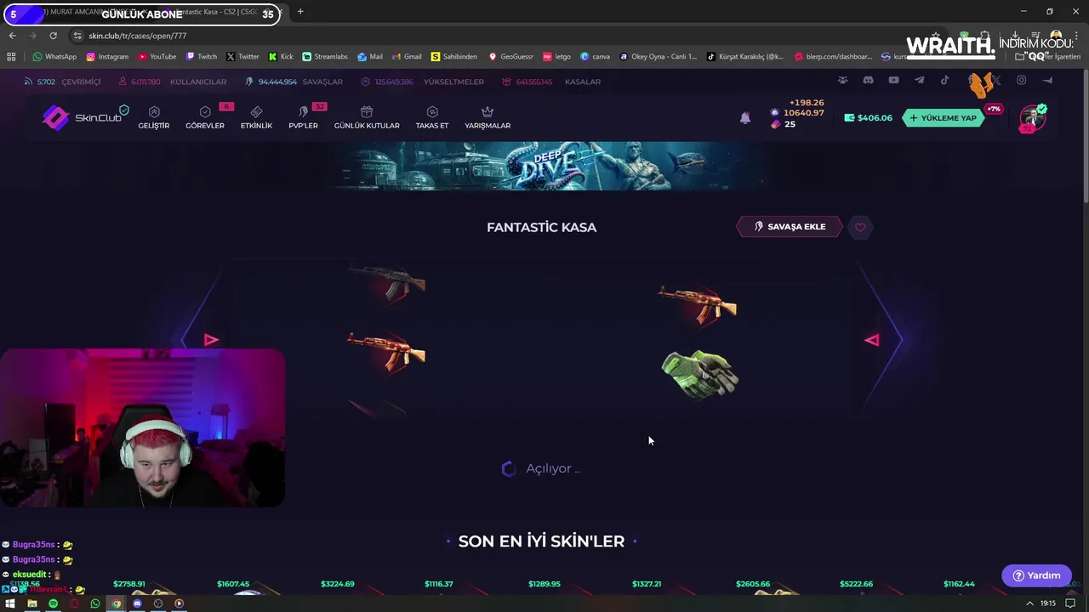Open the Windows notification center
The height and width of the screenshot is (612, 1089).
(1070, 603)
